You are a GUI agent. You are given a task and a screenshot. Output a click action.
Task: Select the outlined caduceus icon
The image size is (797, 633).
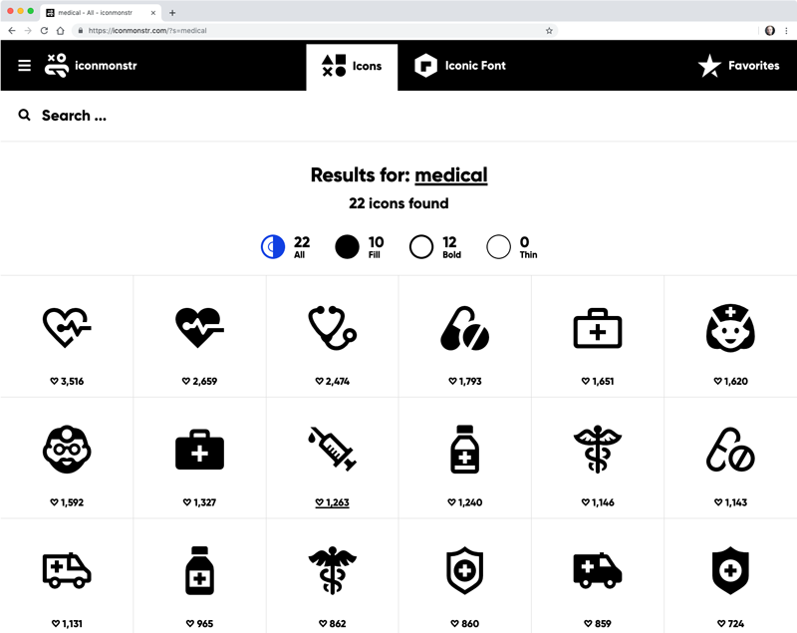point(597,449)
